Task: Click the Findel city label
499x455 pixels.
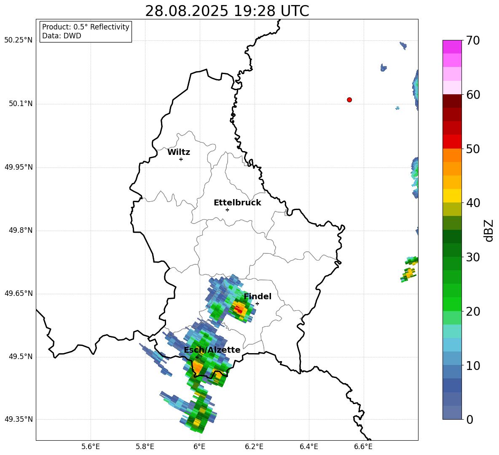Action: pos(258,296)
